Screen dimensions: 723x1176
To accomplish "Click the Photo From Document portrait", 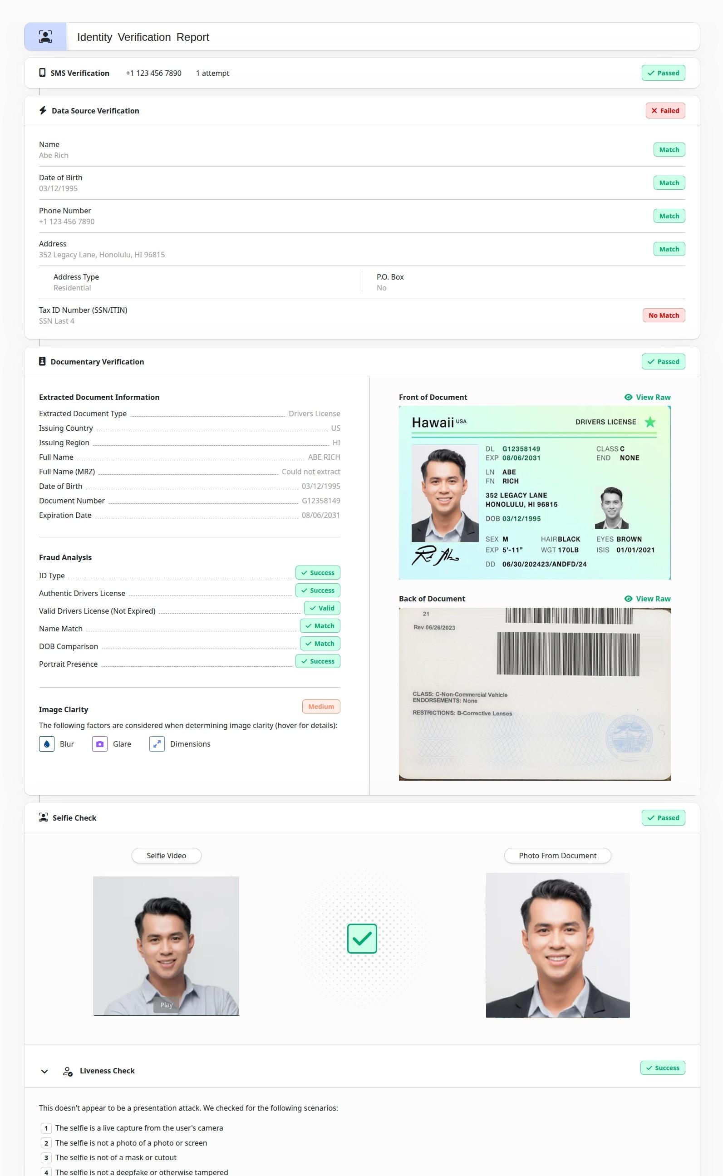I will 557,945.
